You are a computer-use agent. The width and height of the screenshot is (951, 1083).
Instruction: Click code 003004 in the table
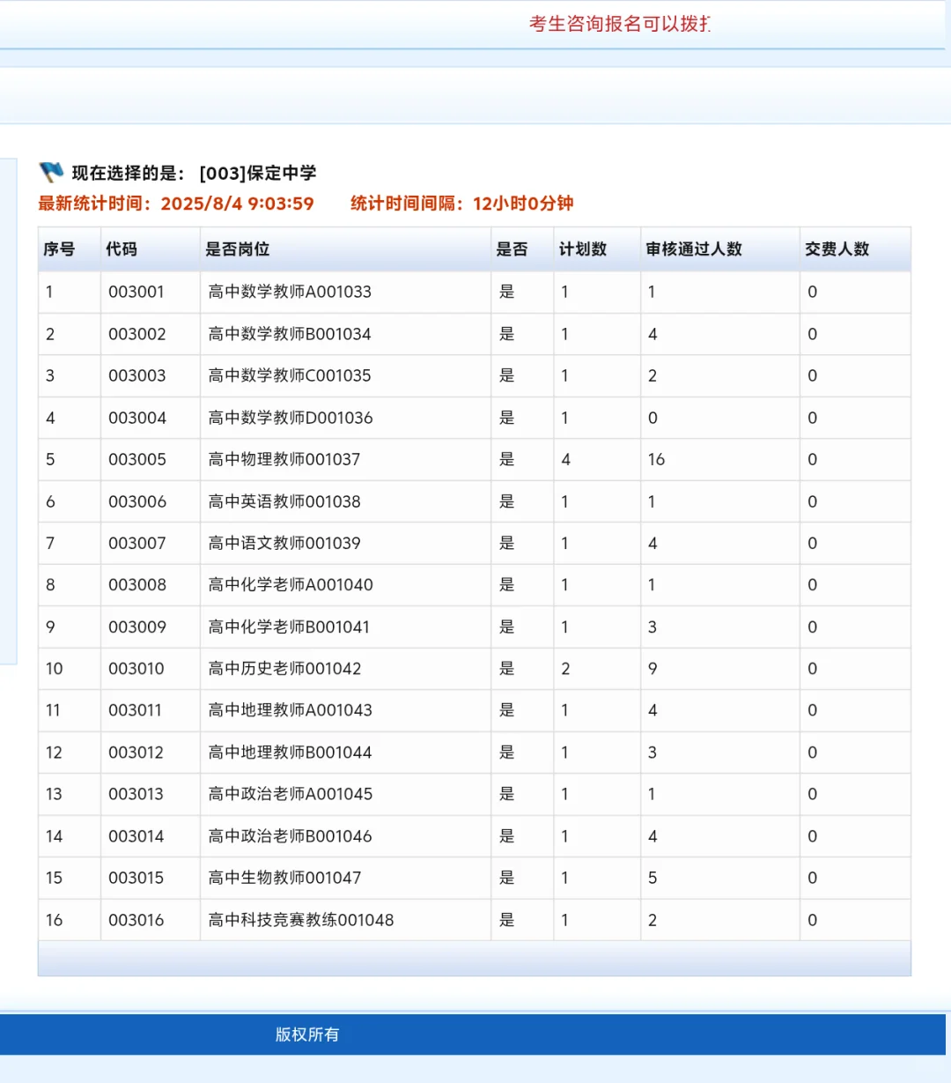coord(137,418)
